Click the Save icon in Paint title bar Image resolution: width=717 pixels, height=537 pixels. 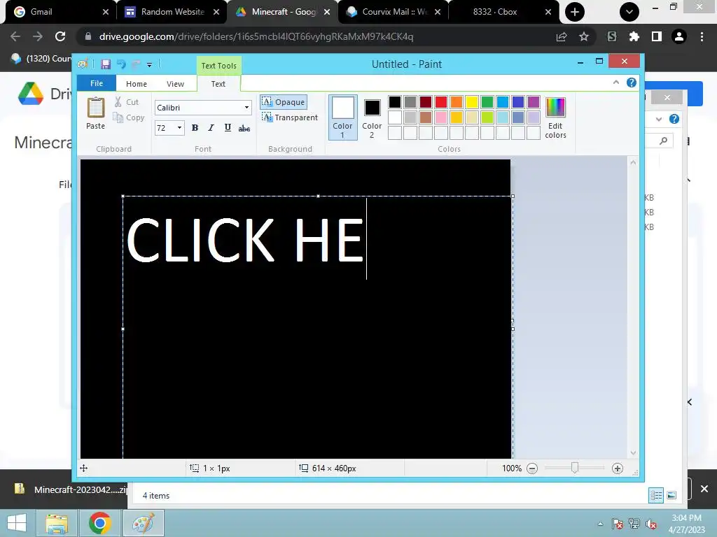point(106,64)
